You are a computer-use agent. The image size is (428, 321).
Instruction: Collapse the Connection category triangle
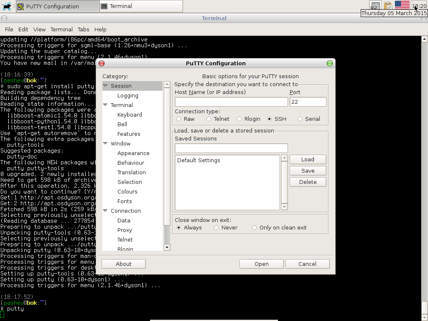click(105, 211)
